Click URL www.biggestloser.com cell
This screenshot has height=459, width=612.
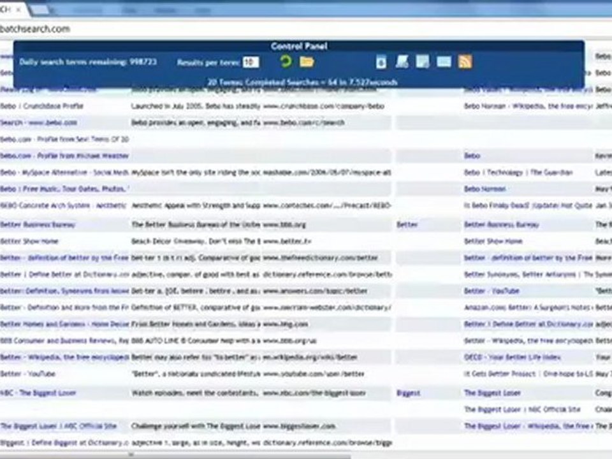click(x=300, y=426)
